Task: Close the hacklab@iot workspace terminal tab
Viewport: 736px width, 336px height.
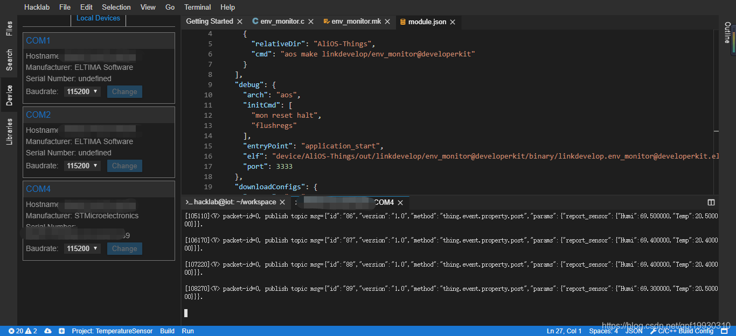Action: pos(282,202)
